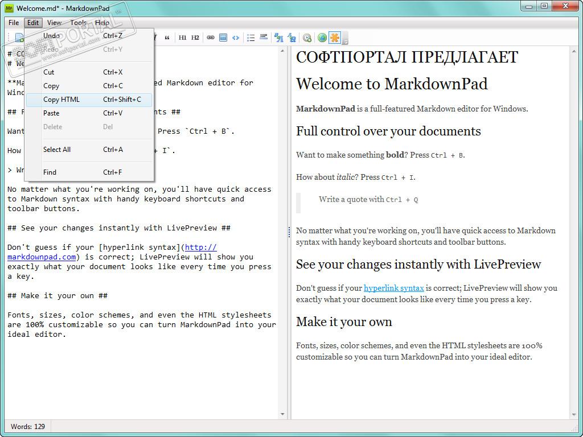Click the preview pane scroll down arrow
Image resolution: width=583 pixels, height=437 pixels.
pyautogui.click(x=573, y=414)
